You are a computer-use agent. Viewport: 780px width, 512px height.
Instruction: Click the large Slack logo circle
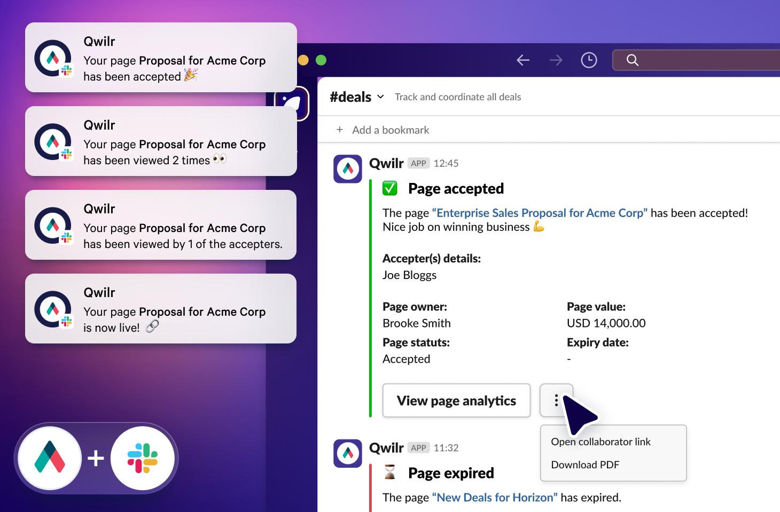(143, 458)
